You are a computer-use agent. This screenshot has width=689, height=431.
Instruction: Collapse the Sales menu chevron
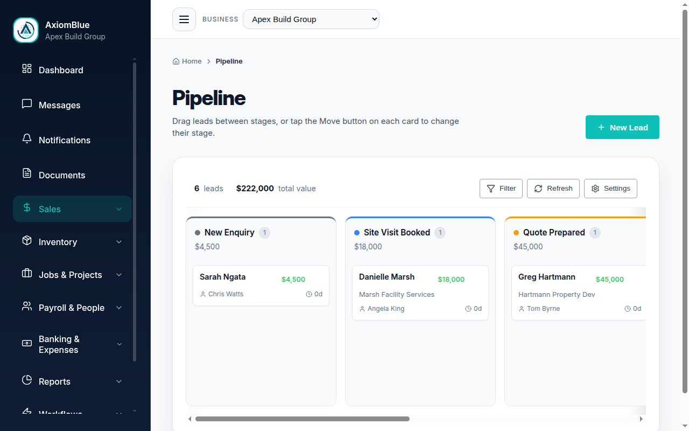click(x=119, y=209)
